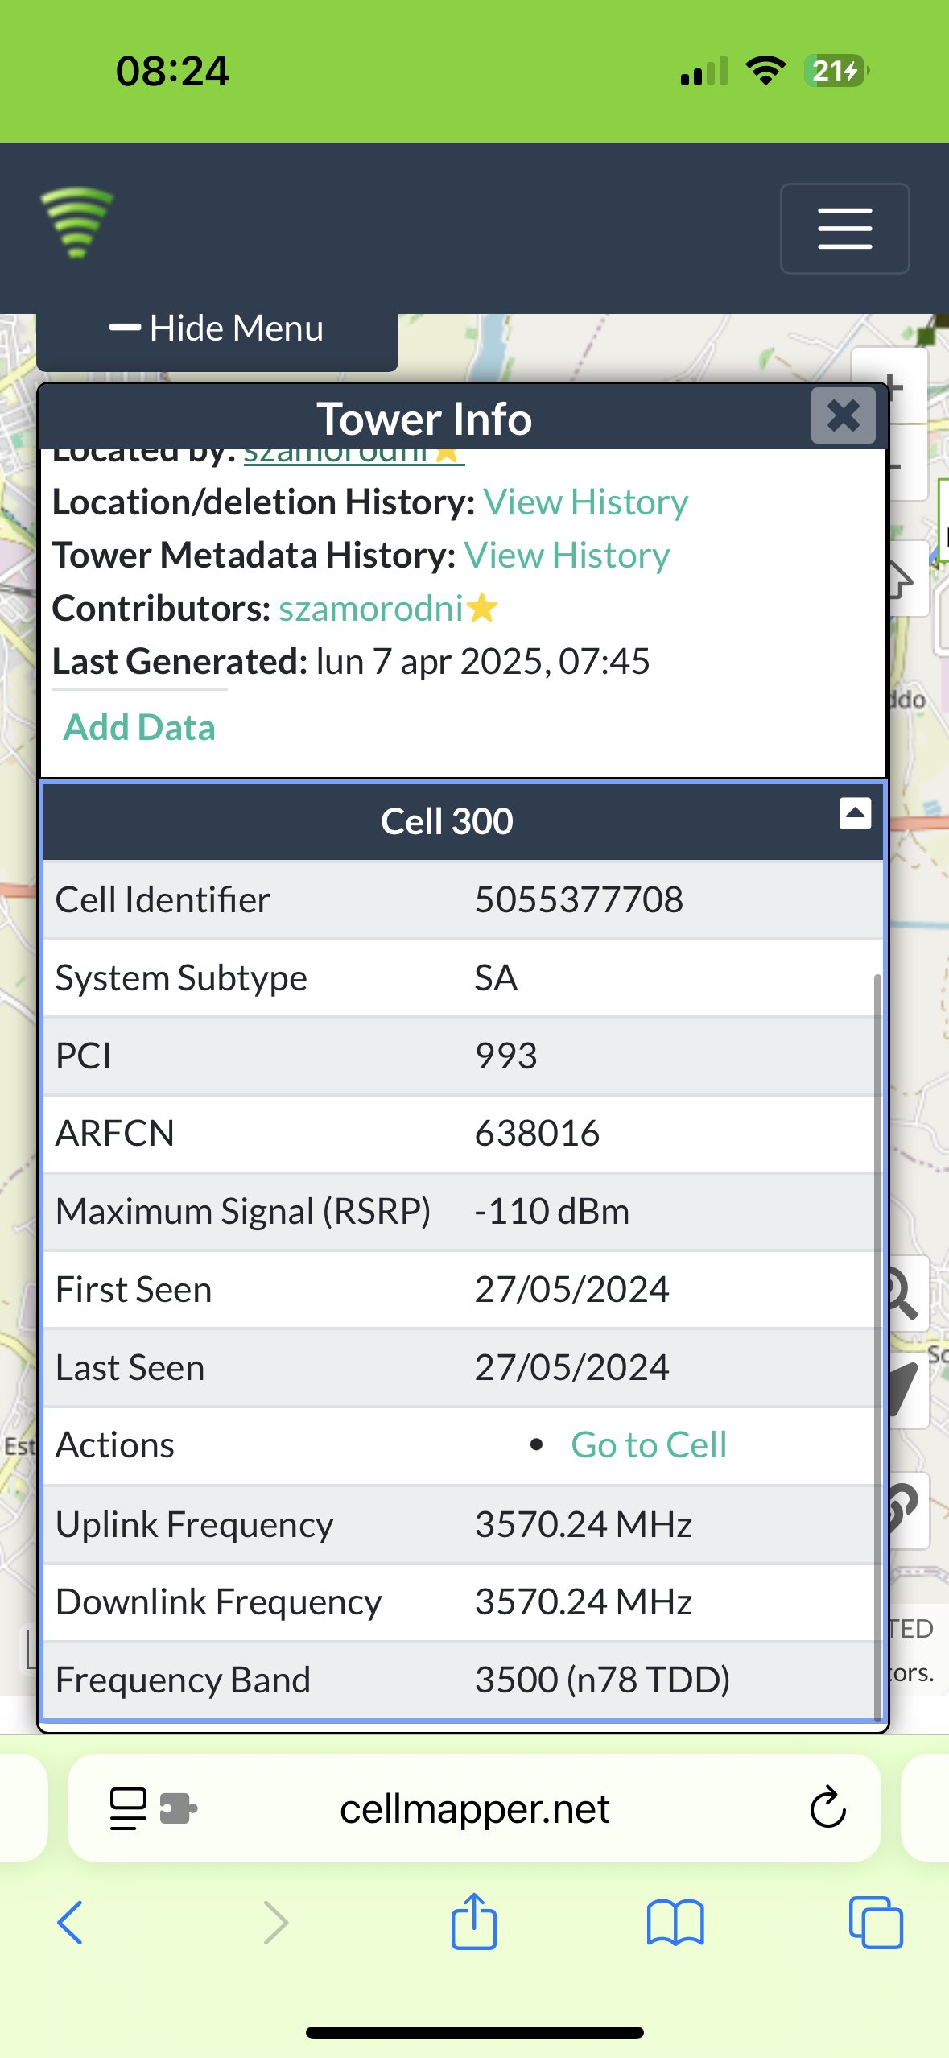Reload the current page
Screen dimensions: 949x2058
pyautogui.click(x=827, y=1808)
